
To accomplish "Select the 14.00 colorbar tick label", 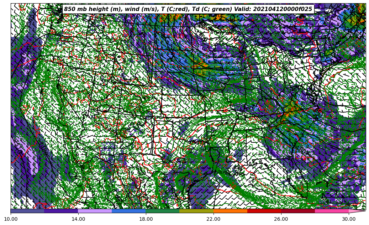I will [78, 219].
